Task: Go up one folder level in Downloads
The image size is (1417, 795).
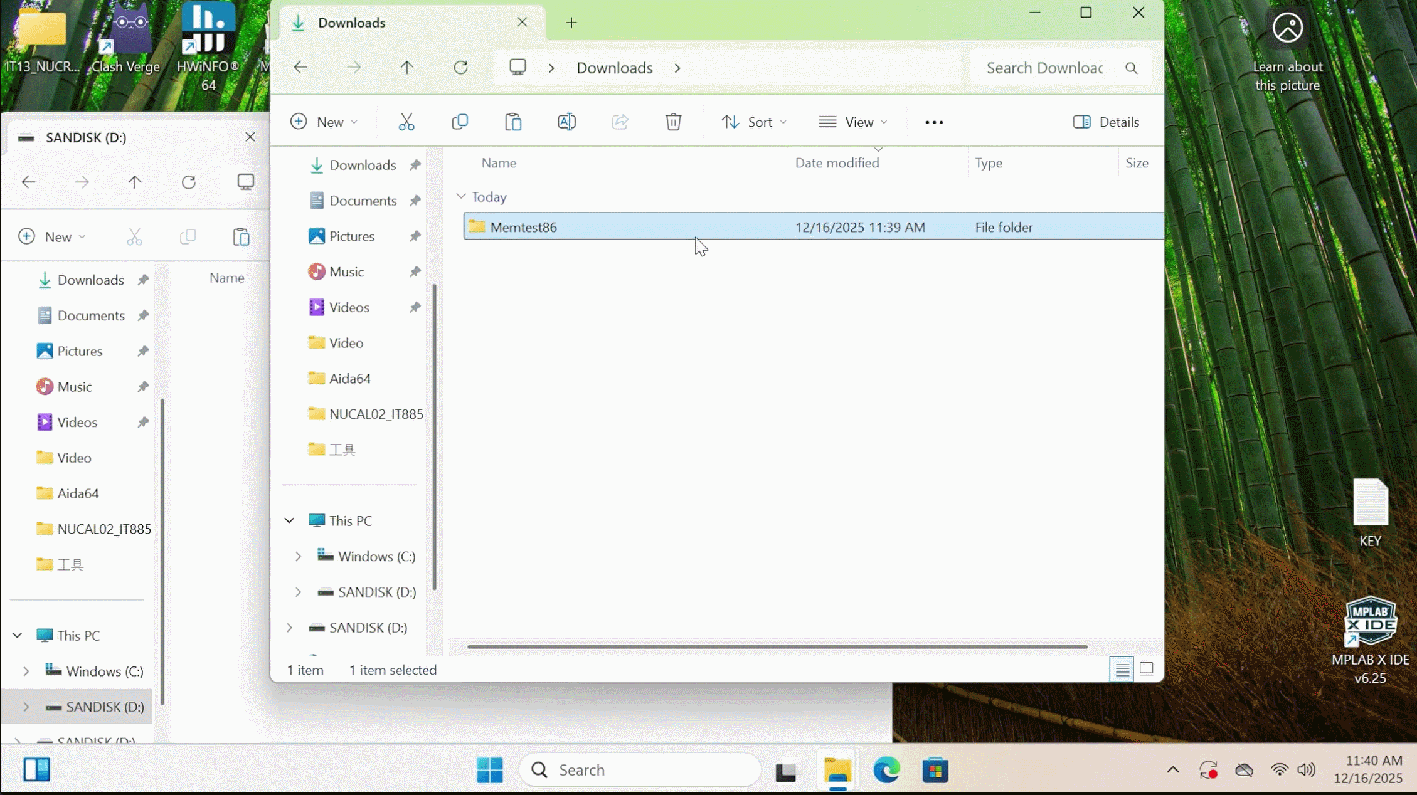Action: pyautogui.click(x=407, y=68)
